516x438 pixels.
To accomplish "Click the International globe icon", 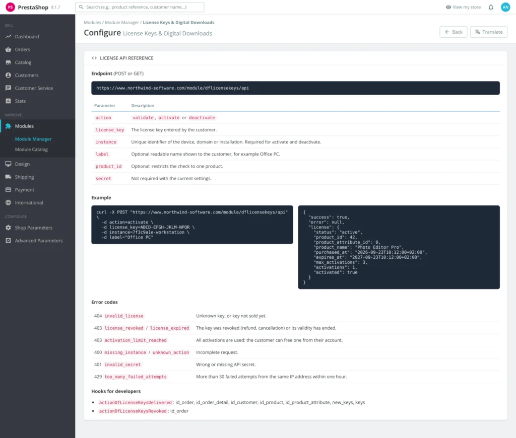I will click(8, 202).
